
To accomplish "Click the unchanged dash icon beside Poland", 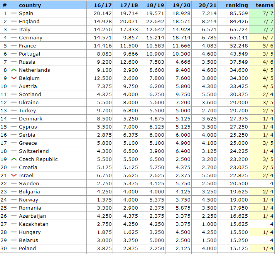I will (x=14, y=249).
